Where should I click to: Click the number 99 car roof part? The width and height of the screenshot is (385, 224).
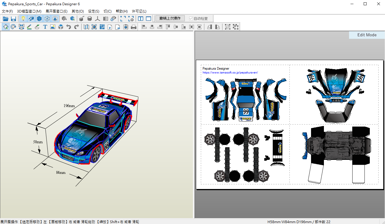pyautogui.click(x=246, y=112)
